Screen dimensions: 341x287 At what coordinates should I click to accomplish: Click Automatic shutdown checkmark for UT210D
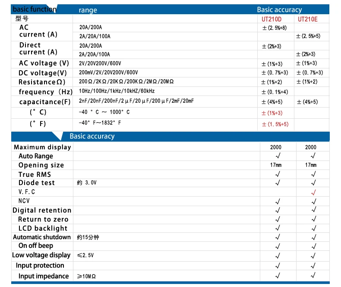(278, 237)
